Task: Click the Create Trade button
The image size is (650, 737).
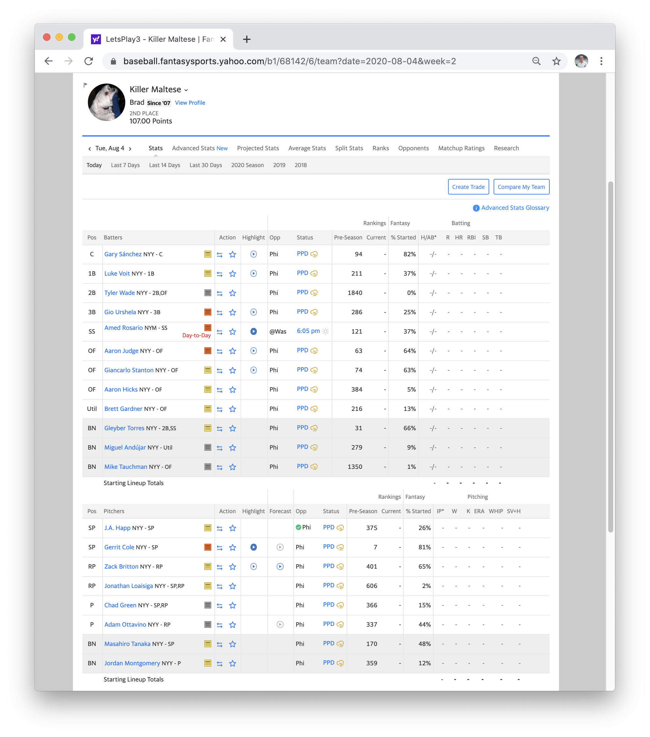Action: pyautogui.click(x=468, y=187)
